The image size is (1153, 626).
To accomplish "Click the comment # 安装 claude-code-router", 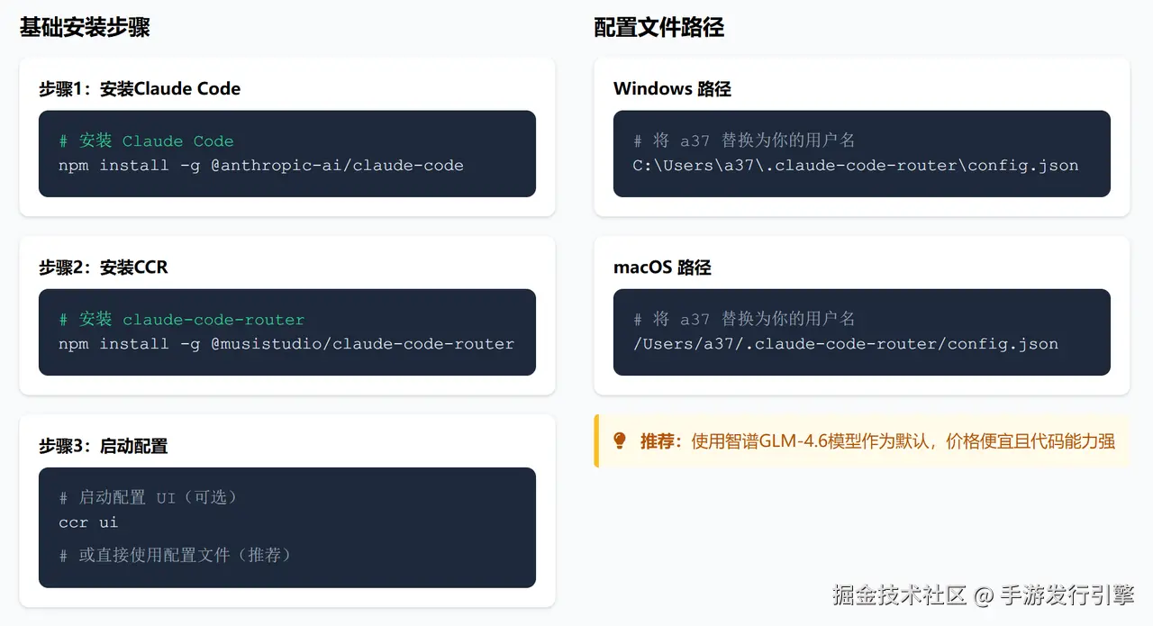I will pyautogui.click(x=182, y=319).
